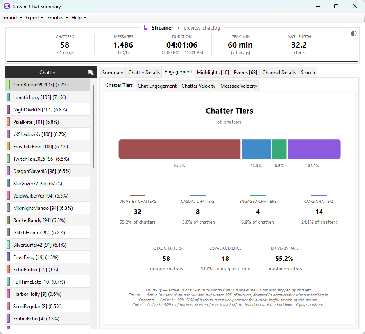This screenshot has height=334, width=365.
Task: Select chatter VoidWalkerVex [94]
Action: [48, 196]
